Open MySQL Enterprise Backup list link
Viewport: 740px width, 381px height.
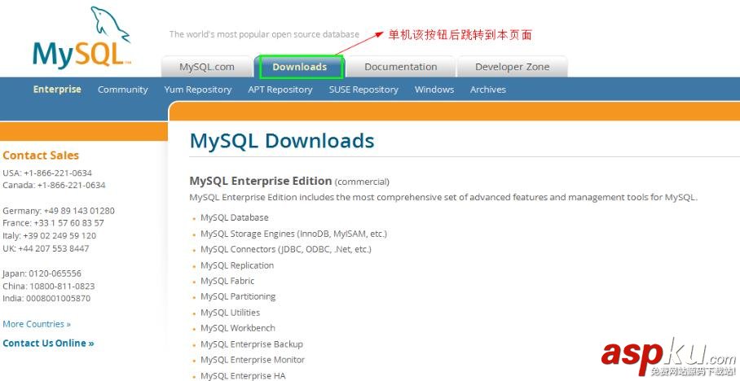pos(252,344)
